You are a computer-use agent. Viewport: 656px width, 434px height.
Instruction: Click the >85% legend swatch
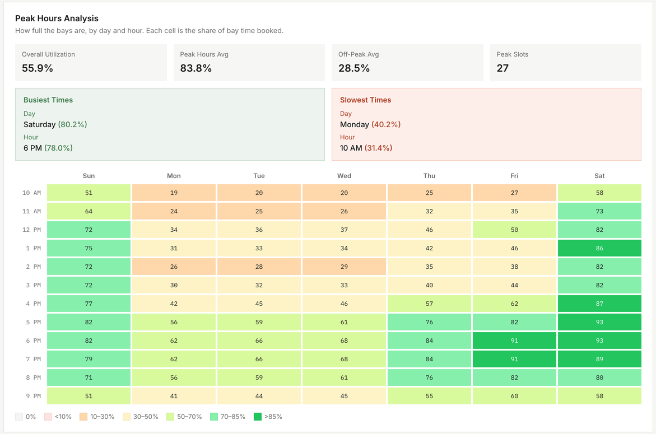pos(258,417)
